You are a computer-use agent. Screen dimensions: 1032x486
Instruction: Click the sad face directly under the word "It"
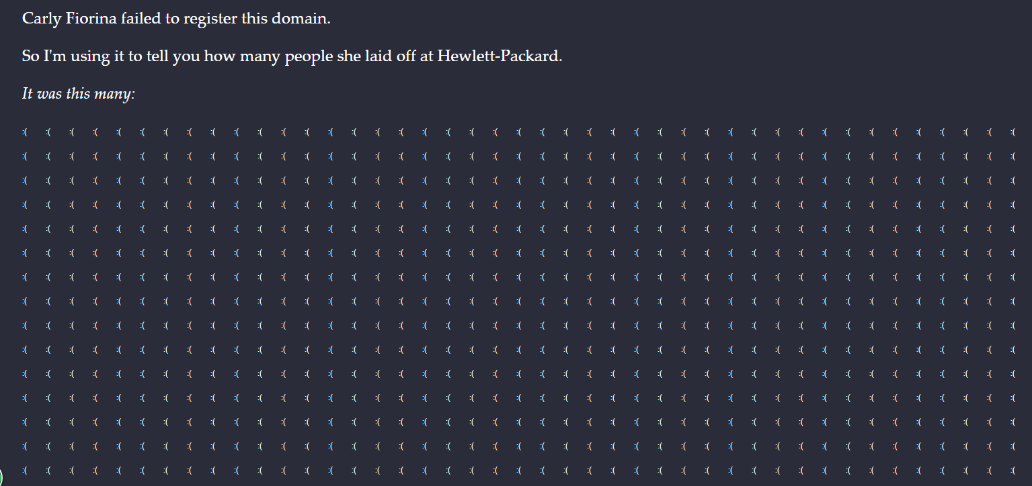[x=25, y=132]
